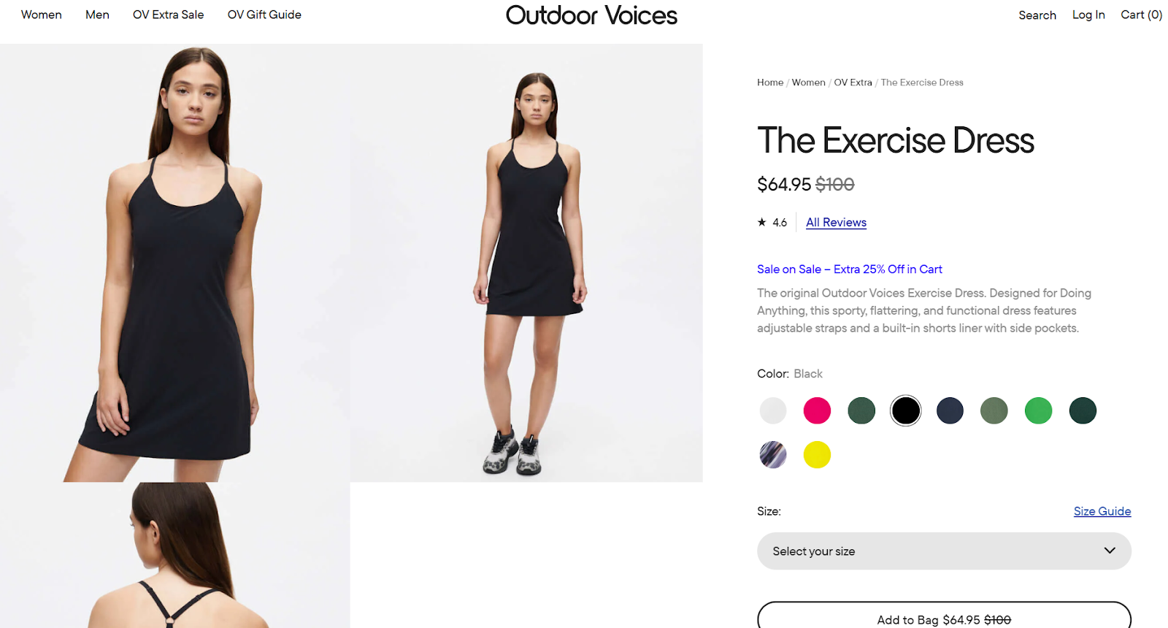
Task: Choose the white color swatch
Action: click(x=772, y=410)
